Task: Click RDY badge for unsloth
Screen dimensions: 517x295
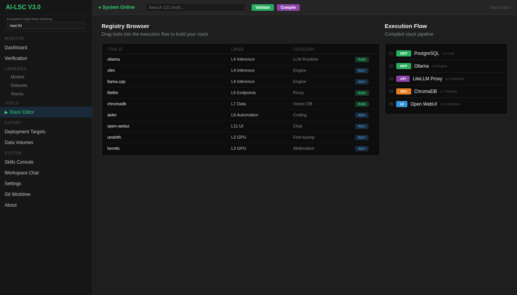Action: click(362, 138)
